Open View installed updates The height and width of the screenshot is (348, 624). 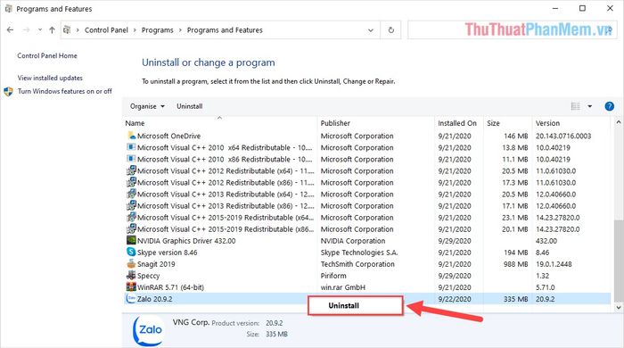(50, 78)
